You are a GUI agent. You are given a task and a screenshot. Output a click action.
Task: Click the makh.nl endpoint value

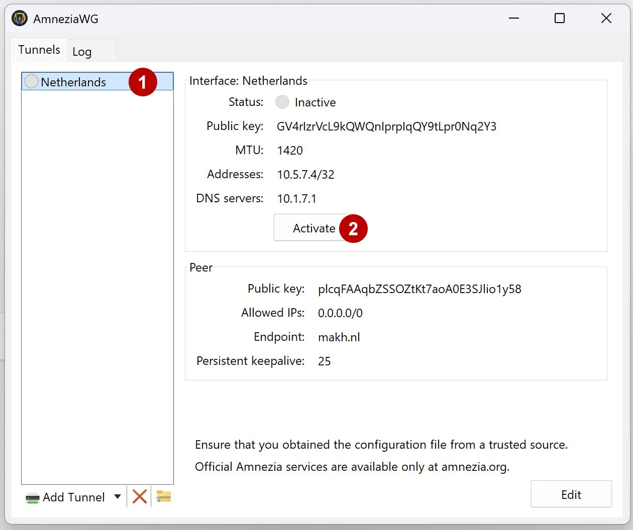pyautogui.click(x=339, y=337)
